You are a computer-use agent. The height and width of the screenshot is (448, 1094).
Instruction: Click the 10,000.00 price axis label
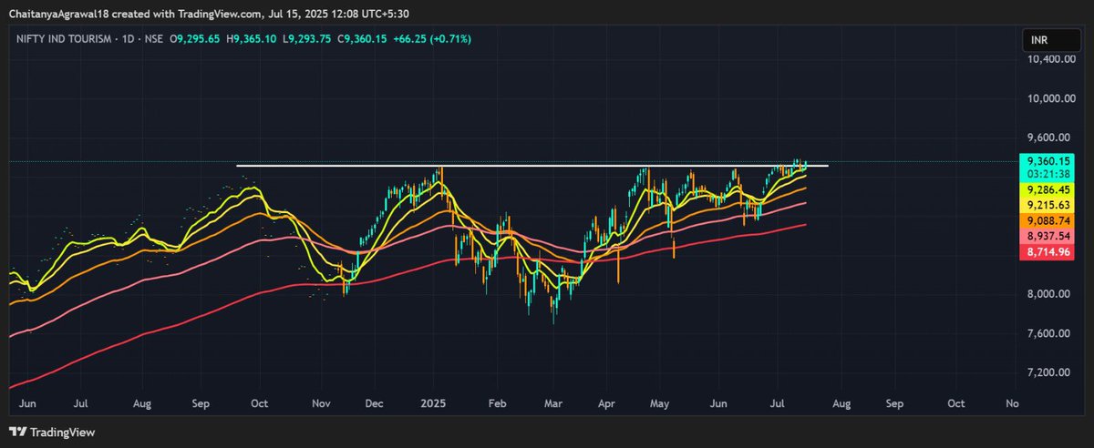point(1051,98)
